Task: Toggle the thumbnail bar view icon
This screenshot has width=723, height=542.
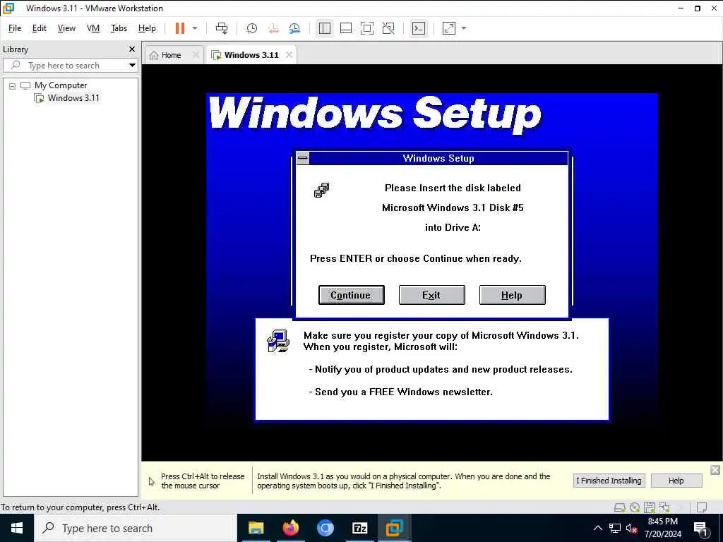Action: (x=346, y=28)
